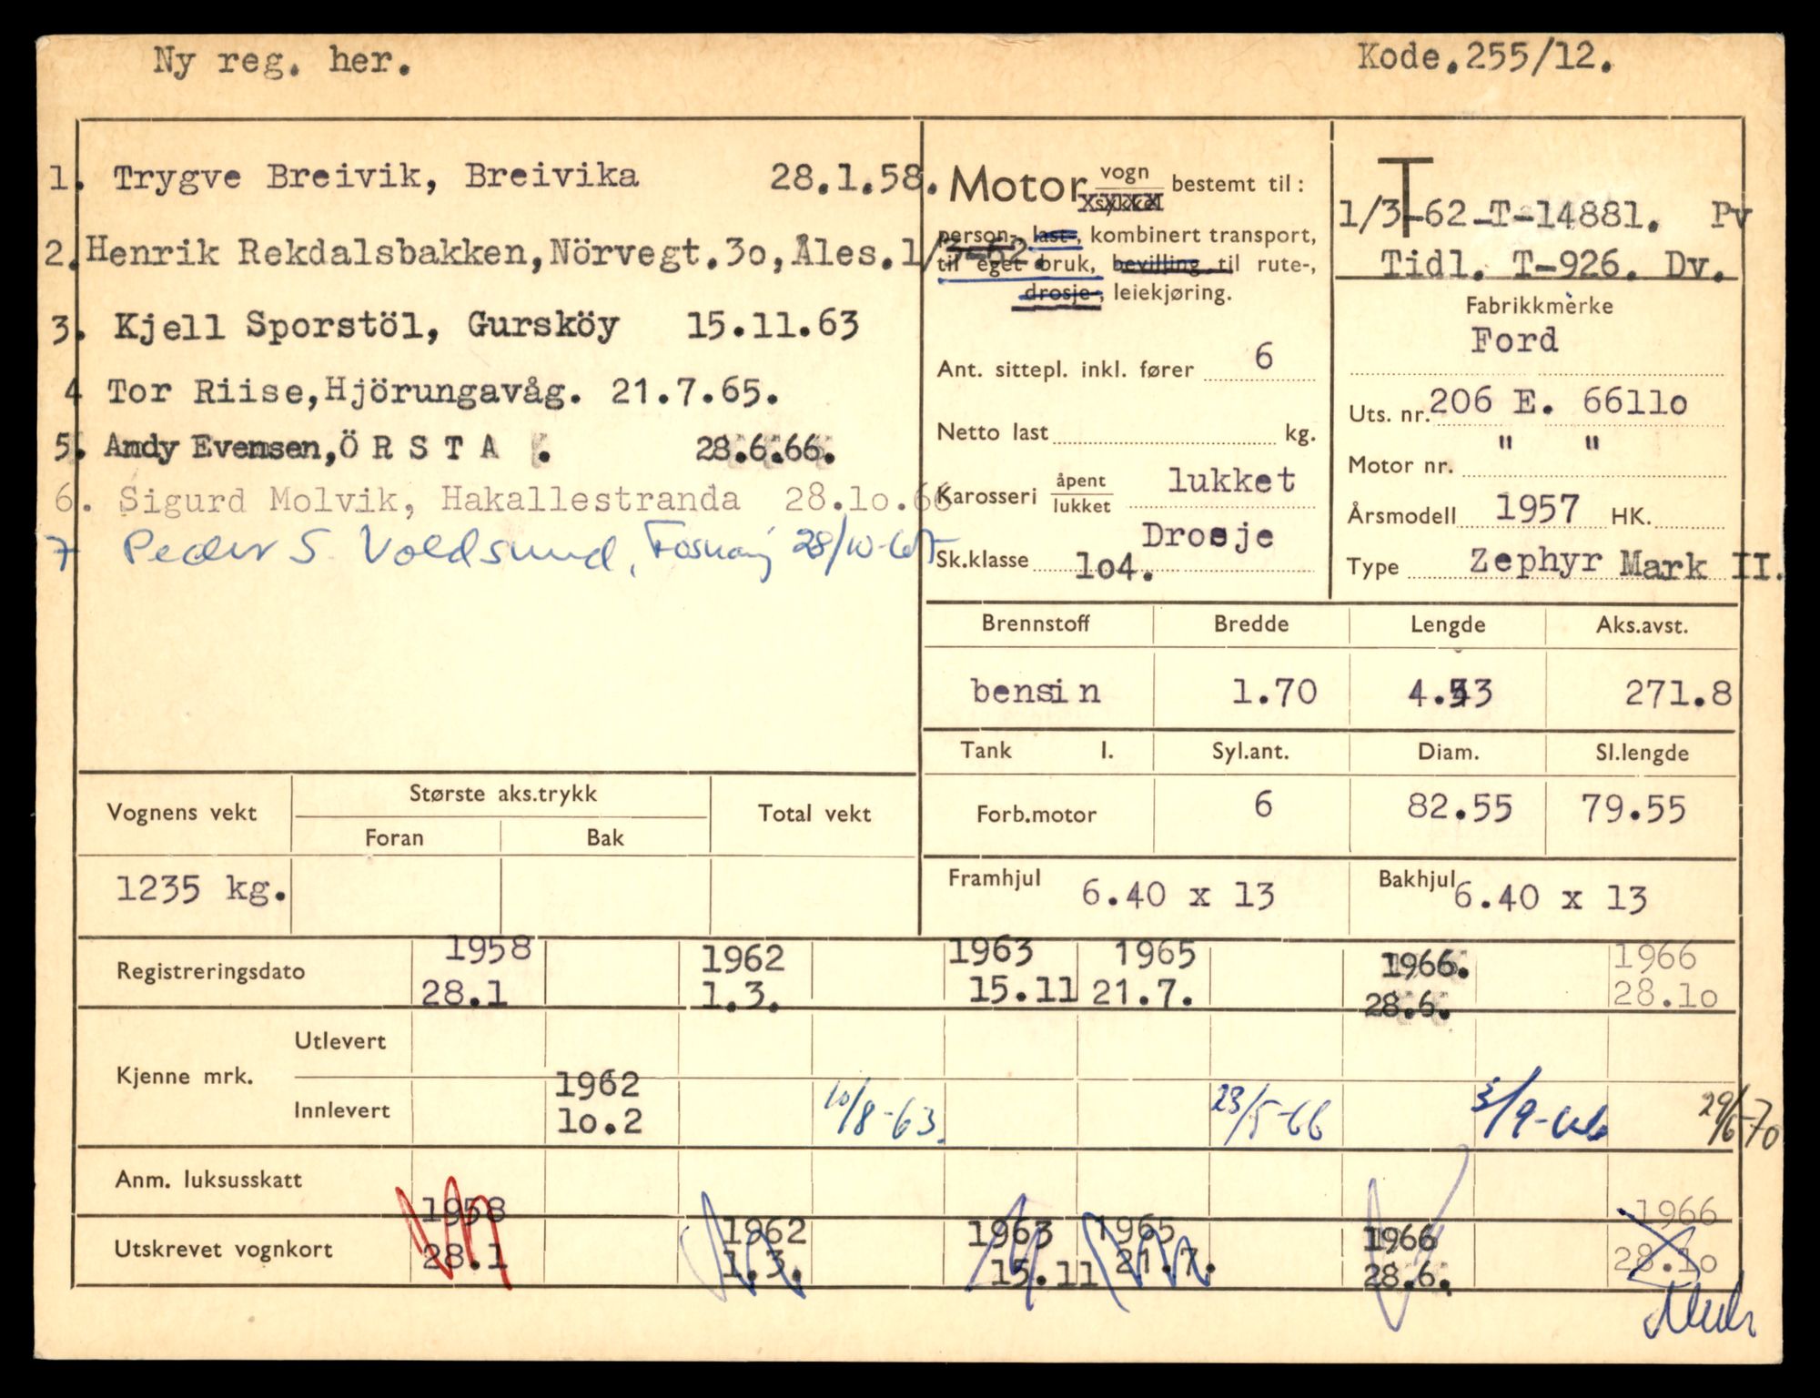The height and width of the screenshot is (1398, 1820).
Task: Select rear wheel size '6.40 x 13' by Bakhjul
Action: point(1550,898)
